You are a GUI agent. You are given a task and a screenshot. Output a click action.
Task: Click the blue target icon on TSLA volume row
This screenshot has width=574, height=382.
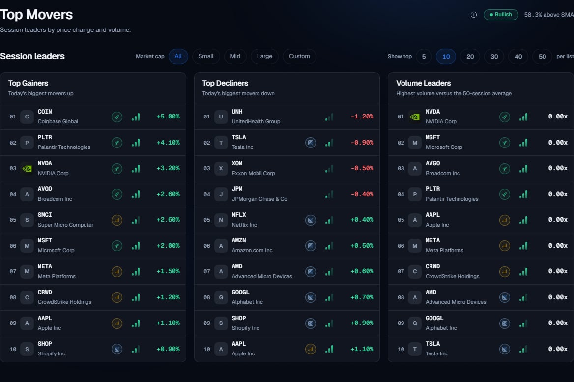[504, 349]
